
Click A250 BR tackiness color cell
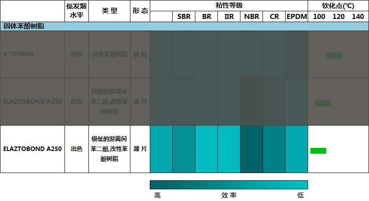207,149
